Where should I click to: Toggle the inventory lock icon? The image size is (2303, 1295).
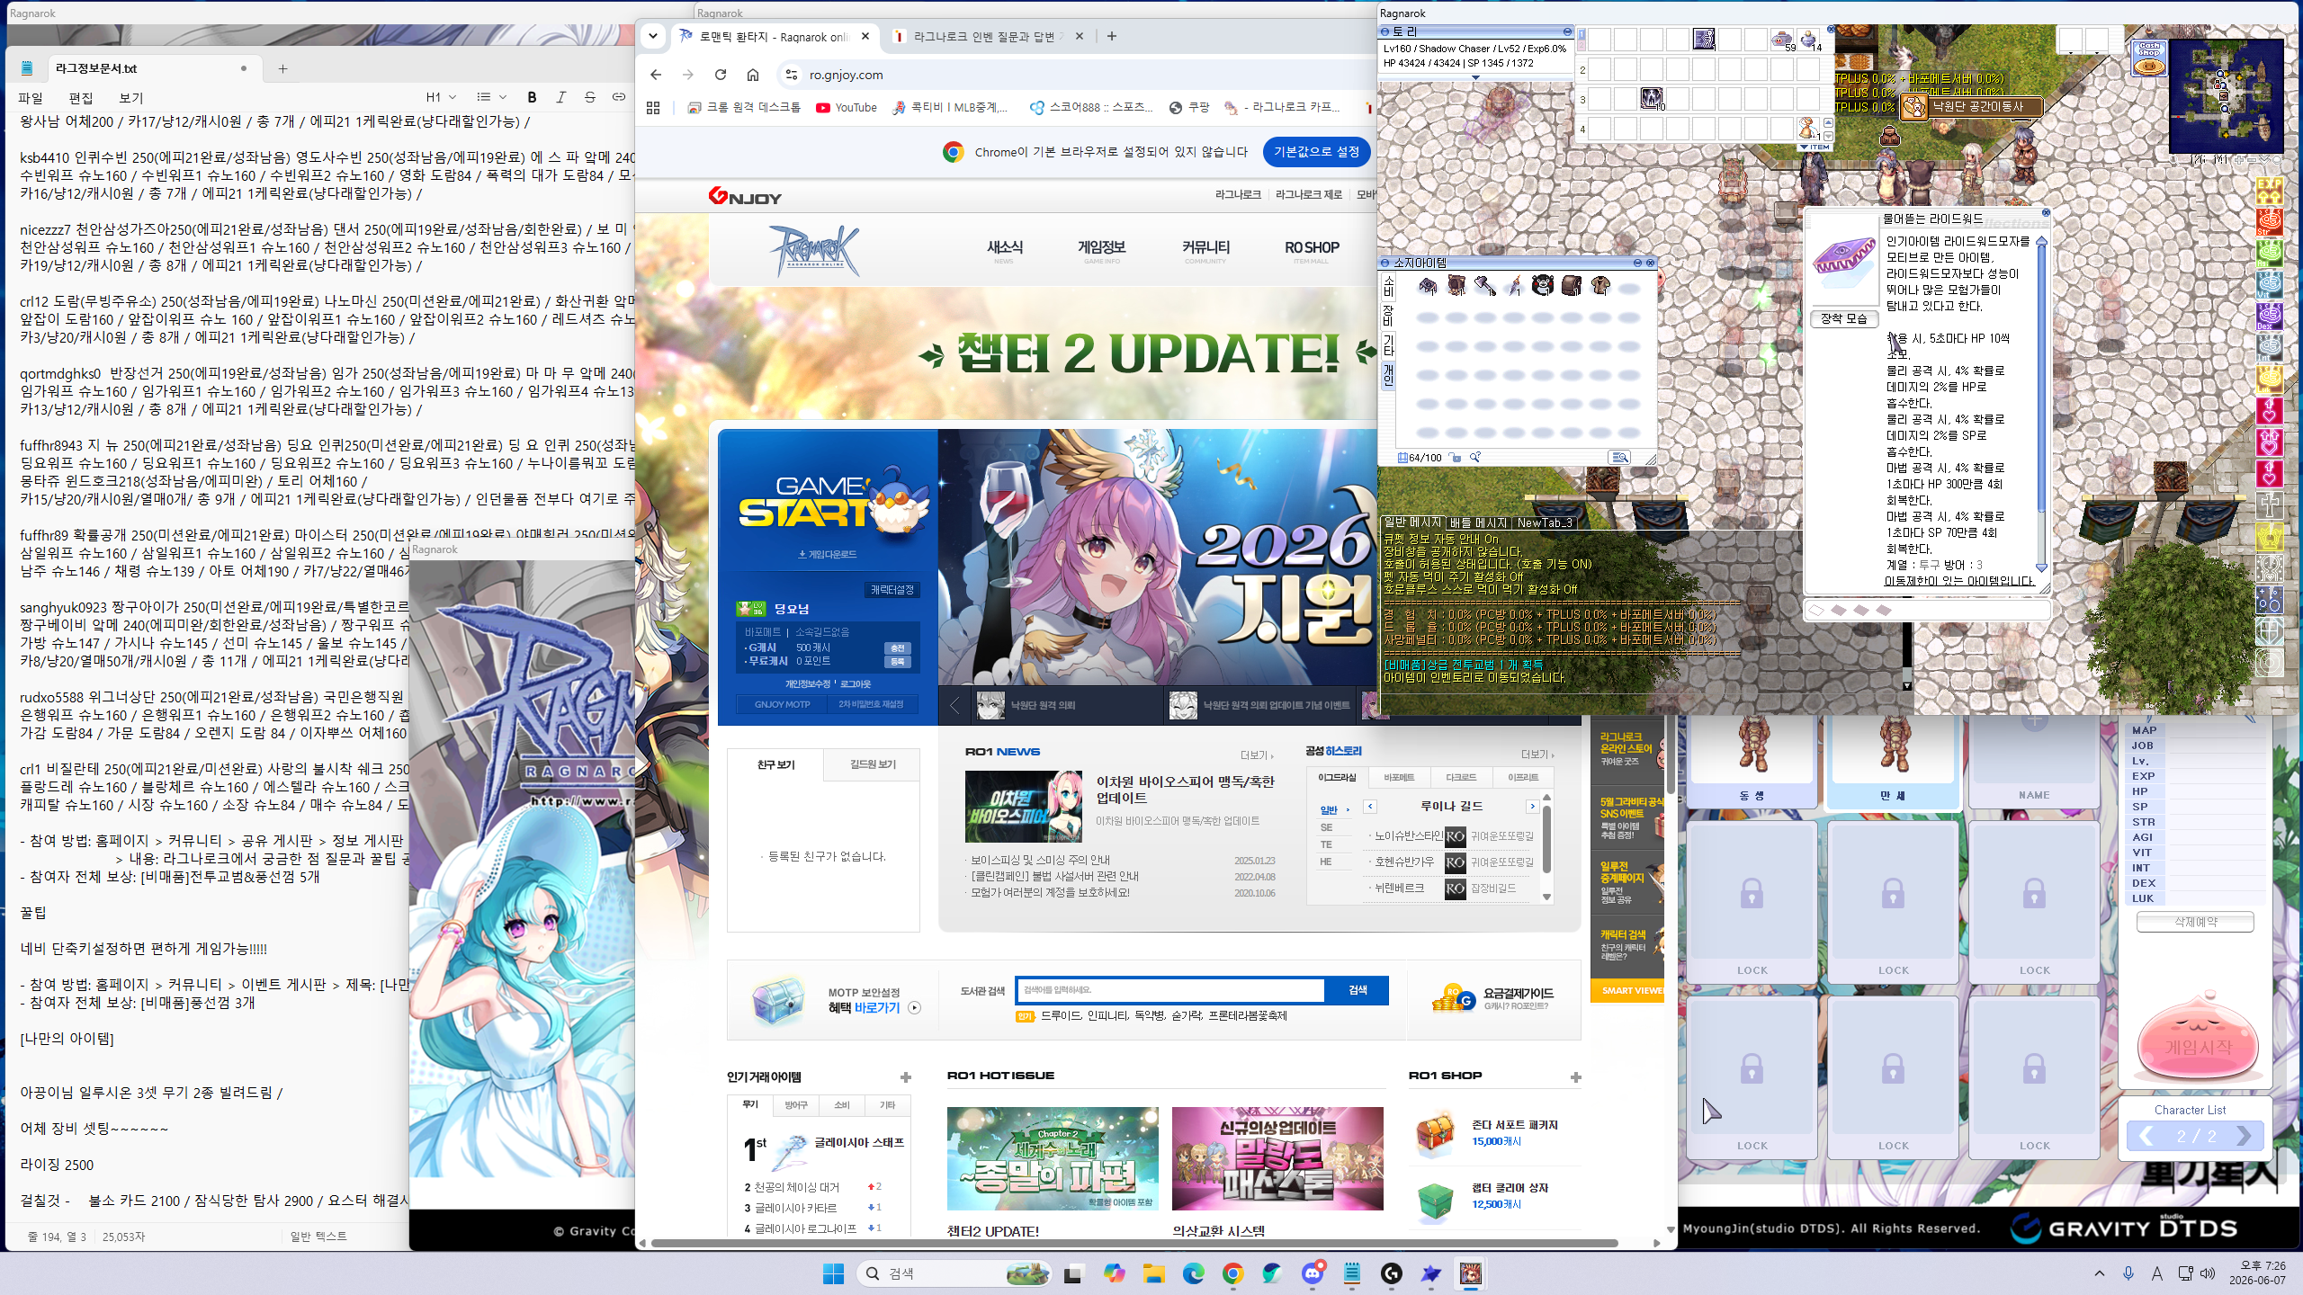click(1456, 458)
